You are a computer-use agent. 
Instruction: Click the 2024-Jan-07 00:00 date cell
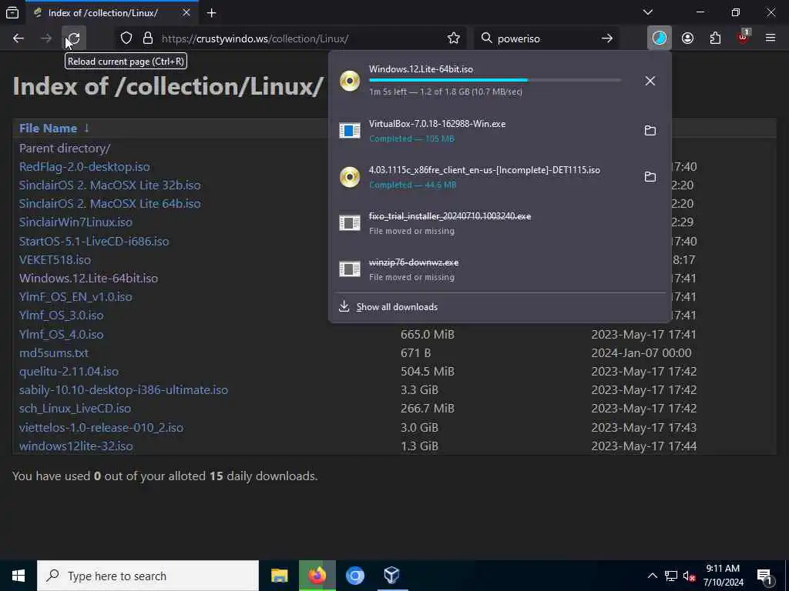coord(641,352)
